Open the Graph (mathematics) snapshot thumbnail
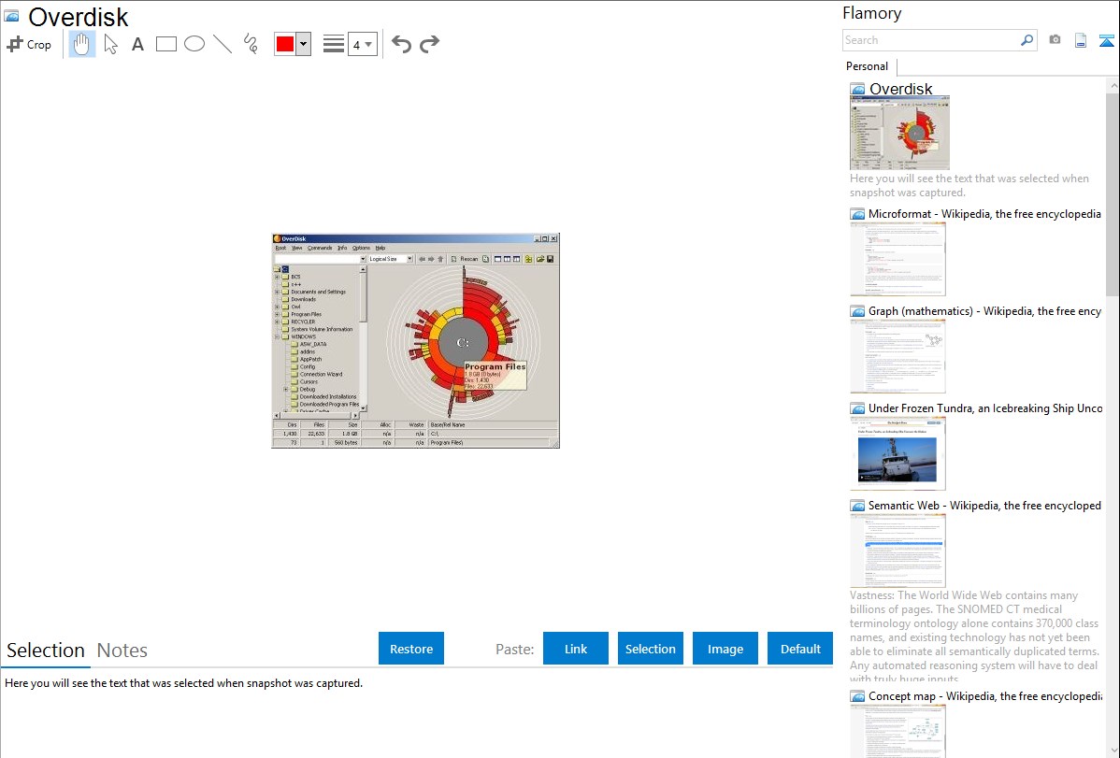Viewport: 1120px width, 758px height. [x=897, y=356]
